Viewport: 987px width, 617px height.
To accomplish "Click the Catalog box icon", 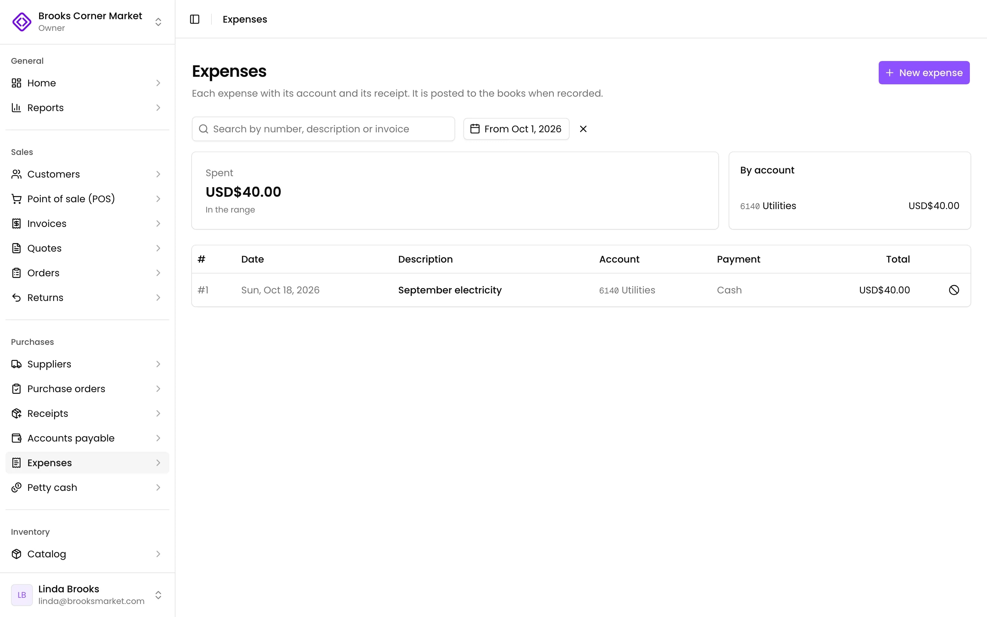I will coord(16,554).
